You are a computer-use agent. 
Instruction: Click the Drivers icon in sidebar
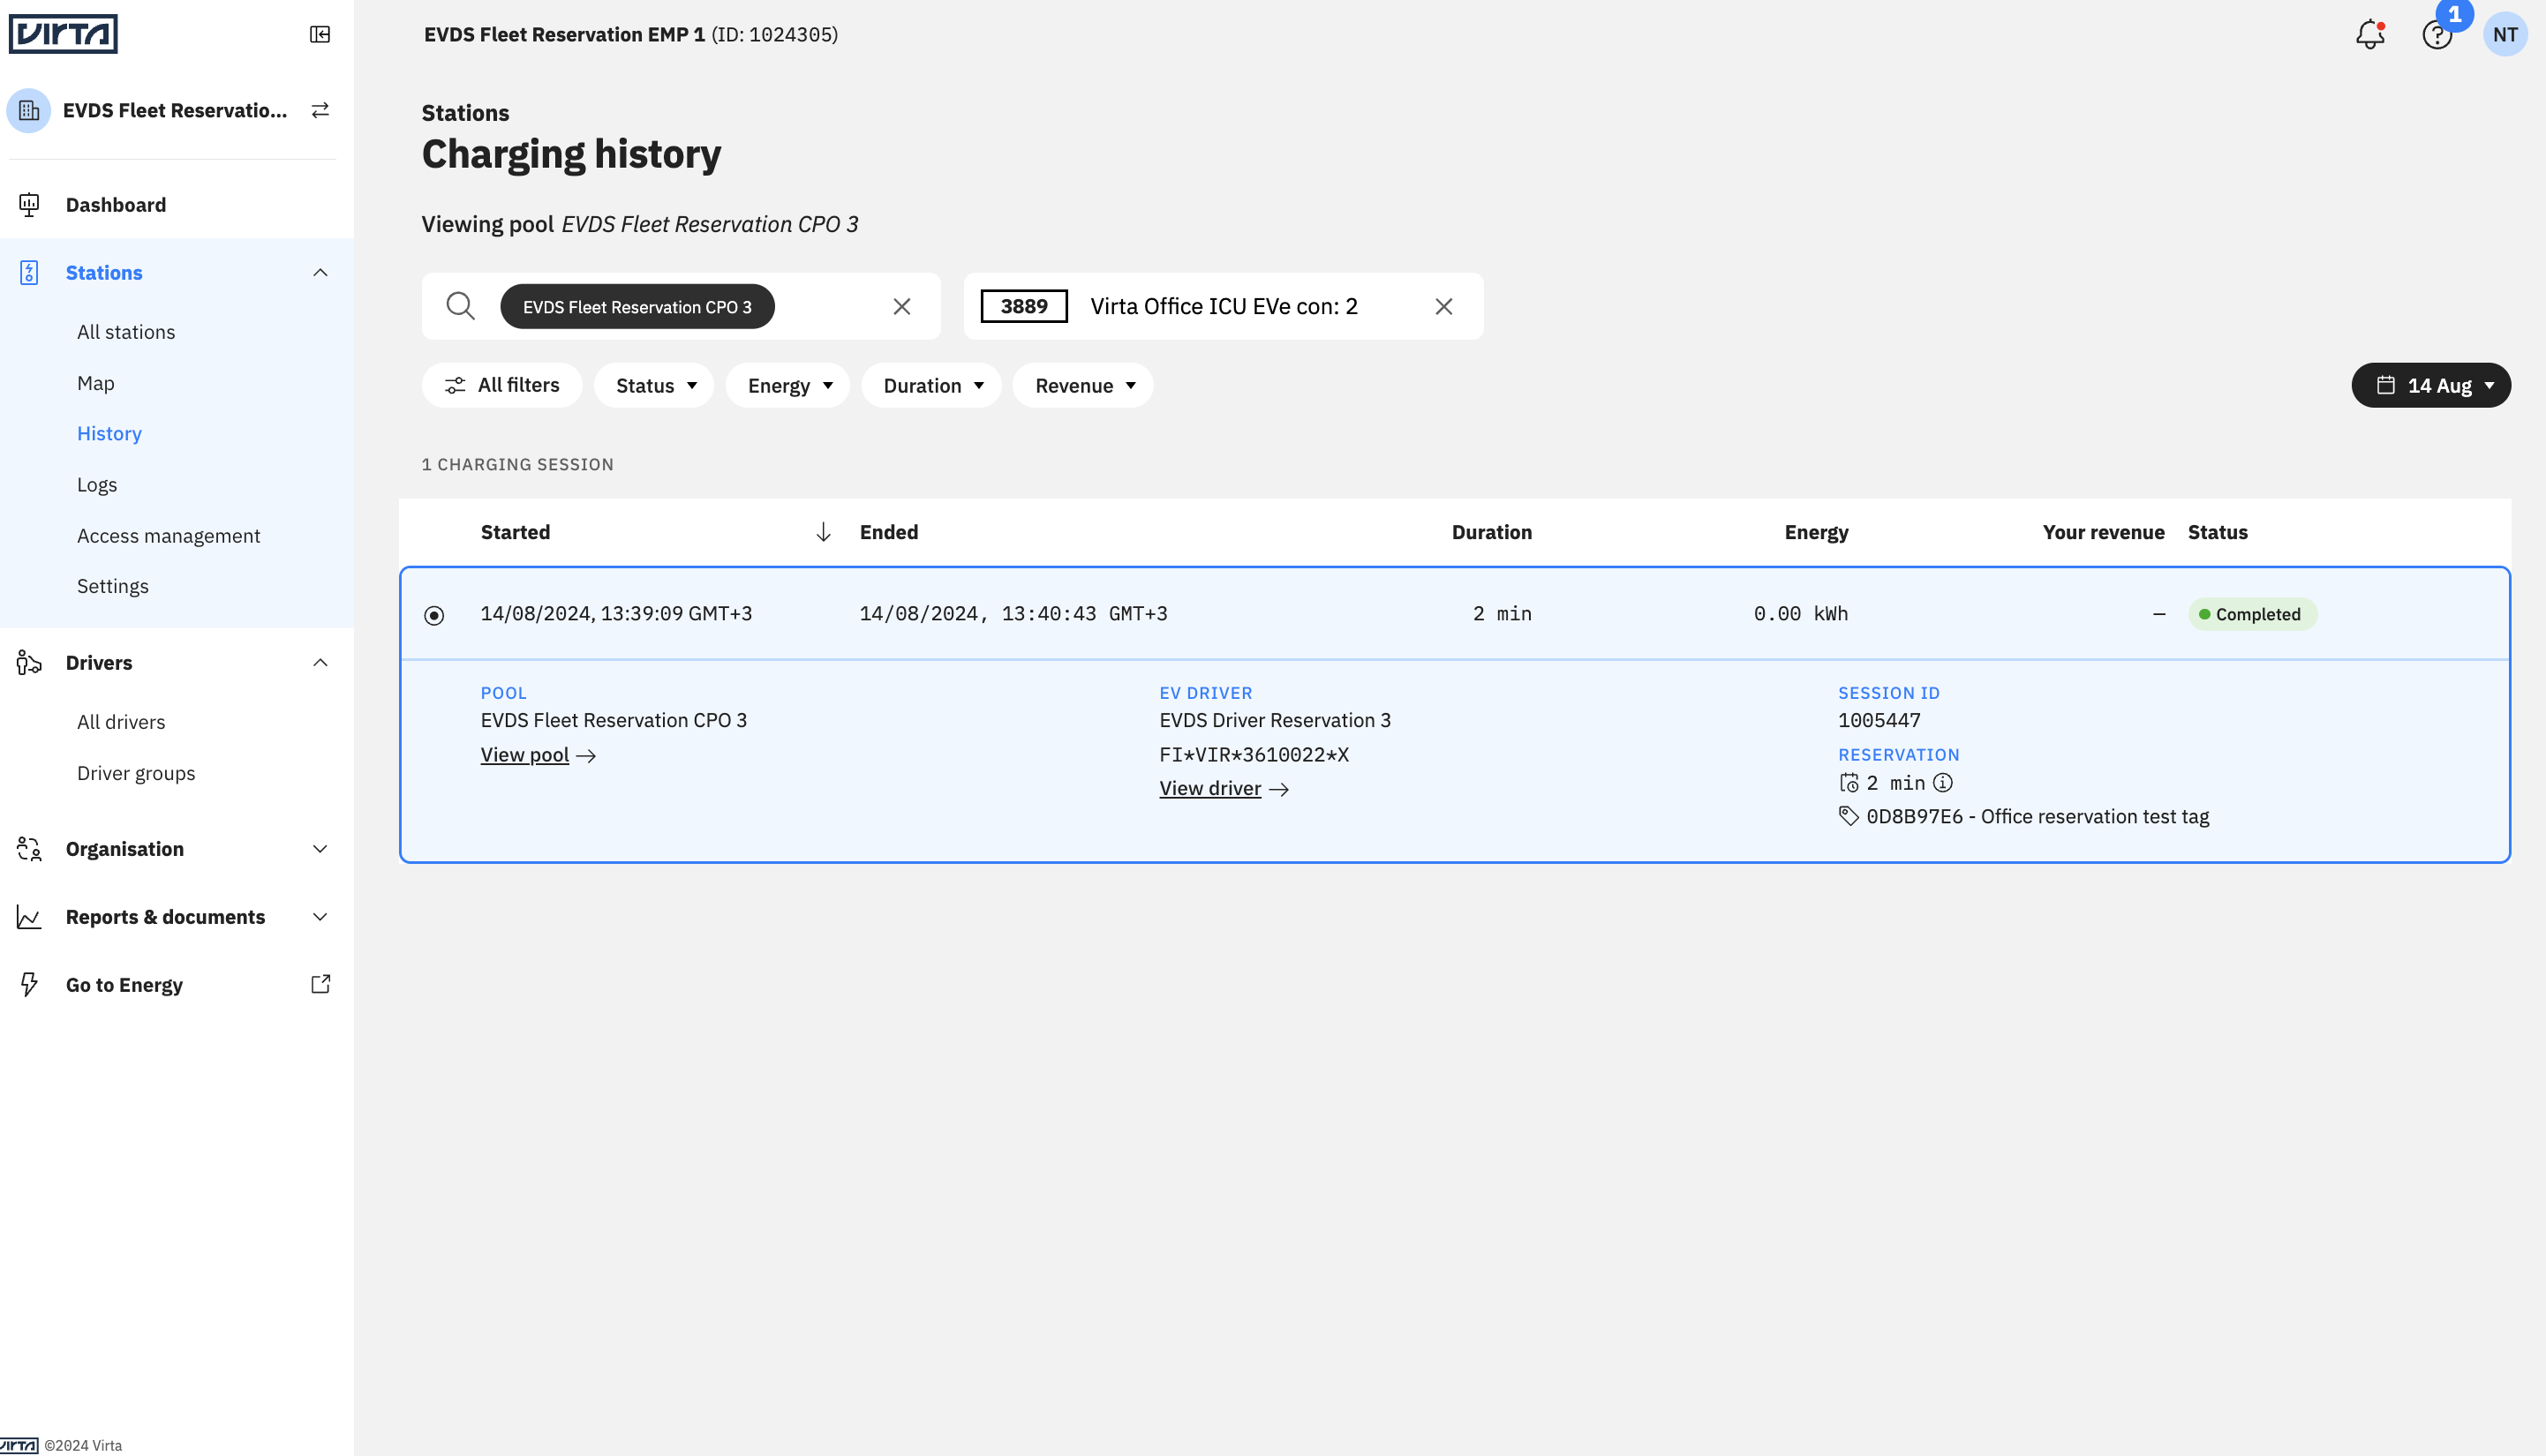point(29,662)
